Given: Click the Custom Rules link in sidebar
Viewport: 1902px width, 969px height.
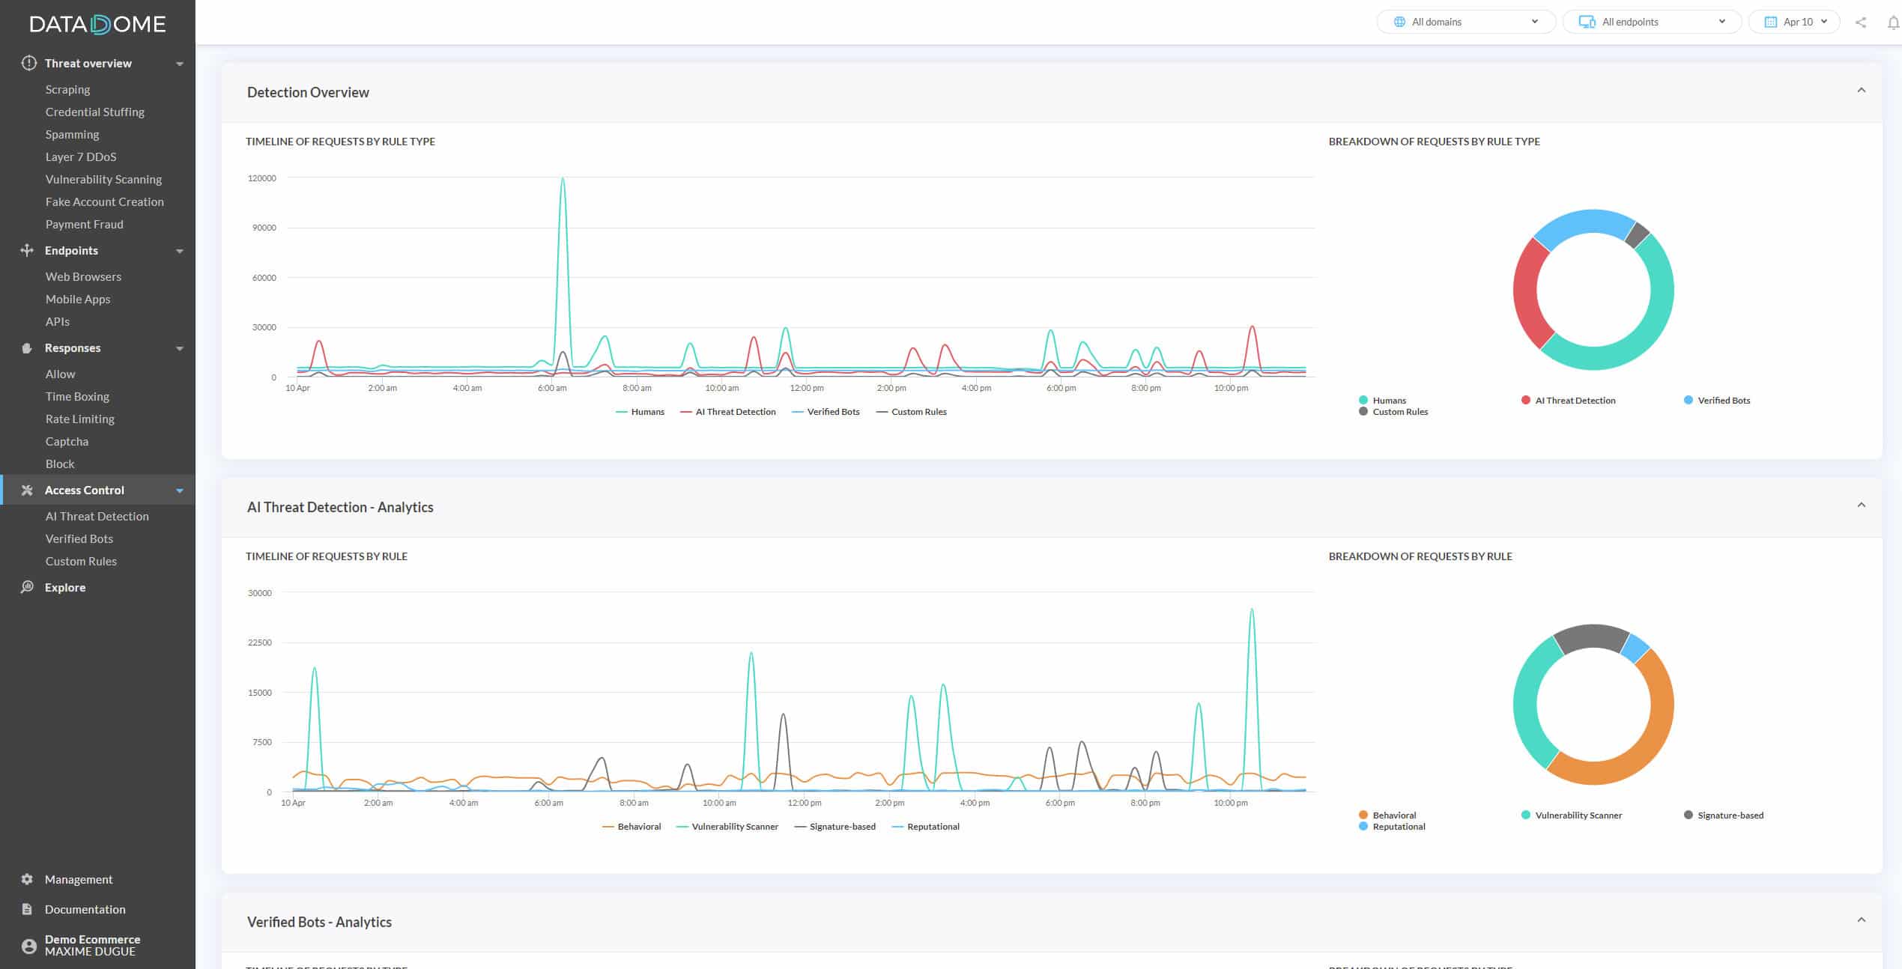Looking at the screenshot, I should click(x=80, y=561).
